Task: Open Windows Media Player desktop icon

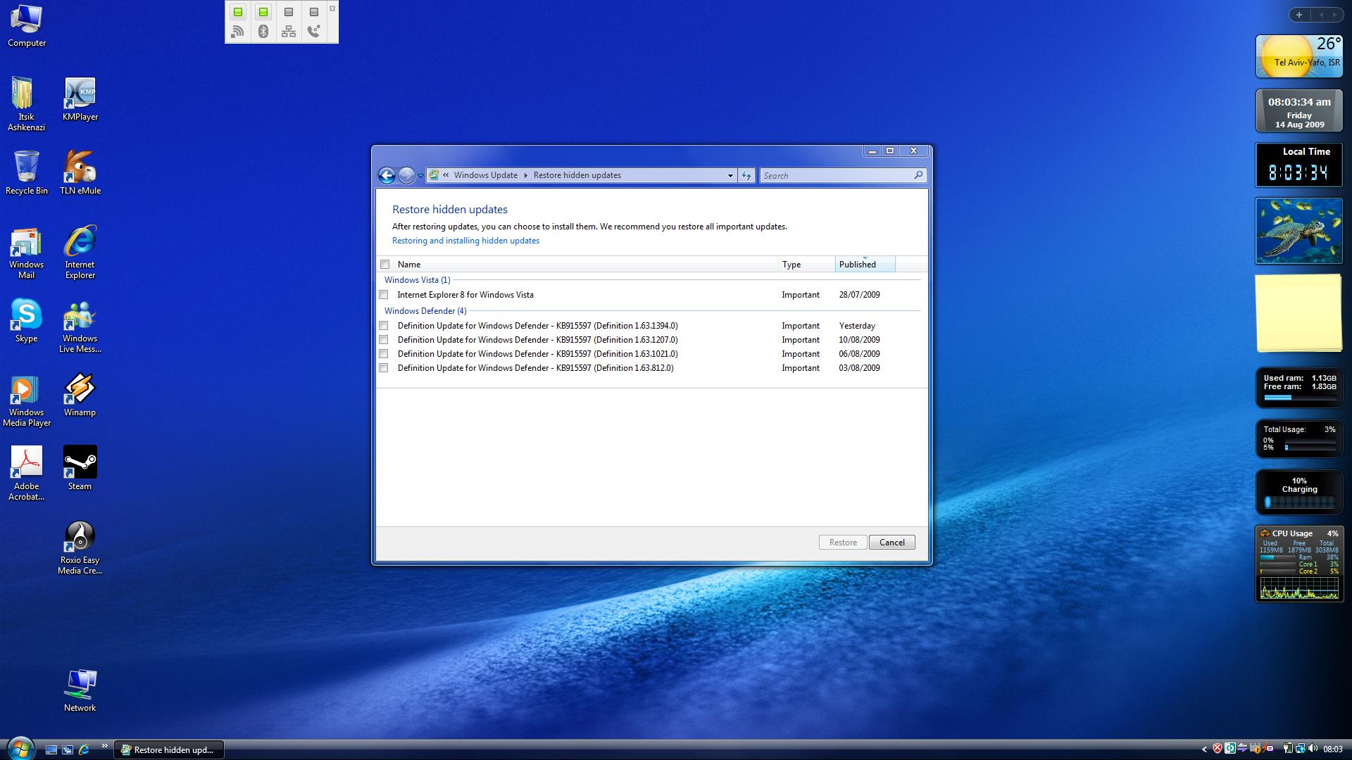Action: [x=27, y=400]
